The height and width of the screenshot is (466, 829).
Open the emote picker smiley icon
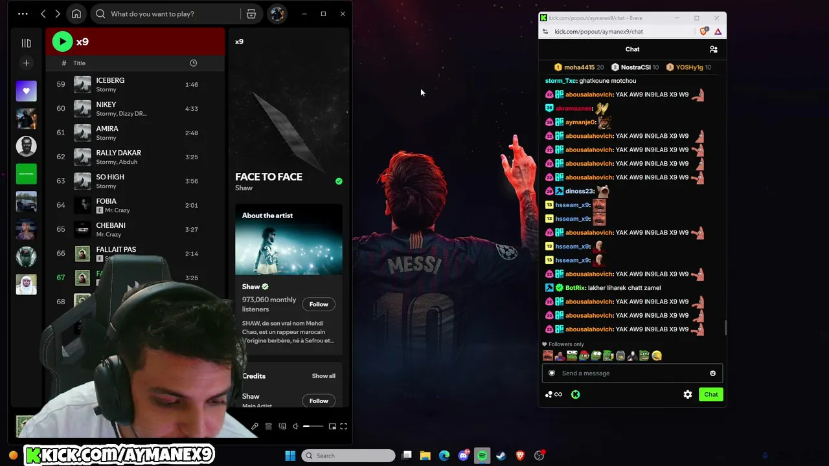click(x=713, y=373)
